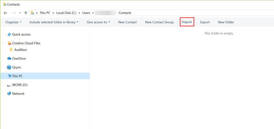This screenshot has width=274, height=129.
Task: Select Users in the address breadcrumb
Action: [x=86, y=13]
